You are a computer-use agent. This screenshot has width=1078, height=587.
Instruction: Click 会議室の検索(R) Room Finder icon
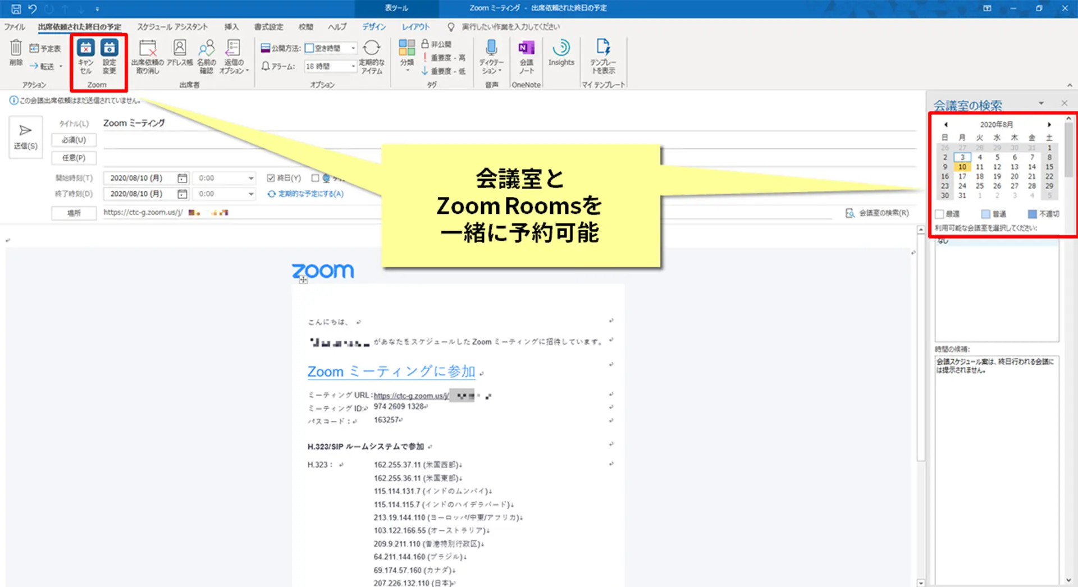pyautogui.click(x=850, y=213)
